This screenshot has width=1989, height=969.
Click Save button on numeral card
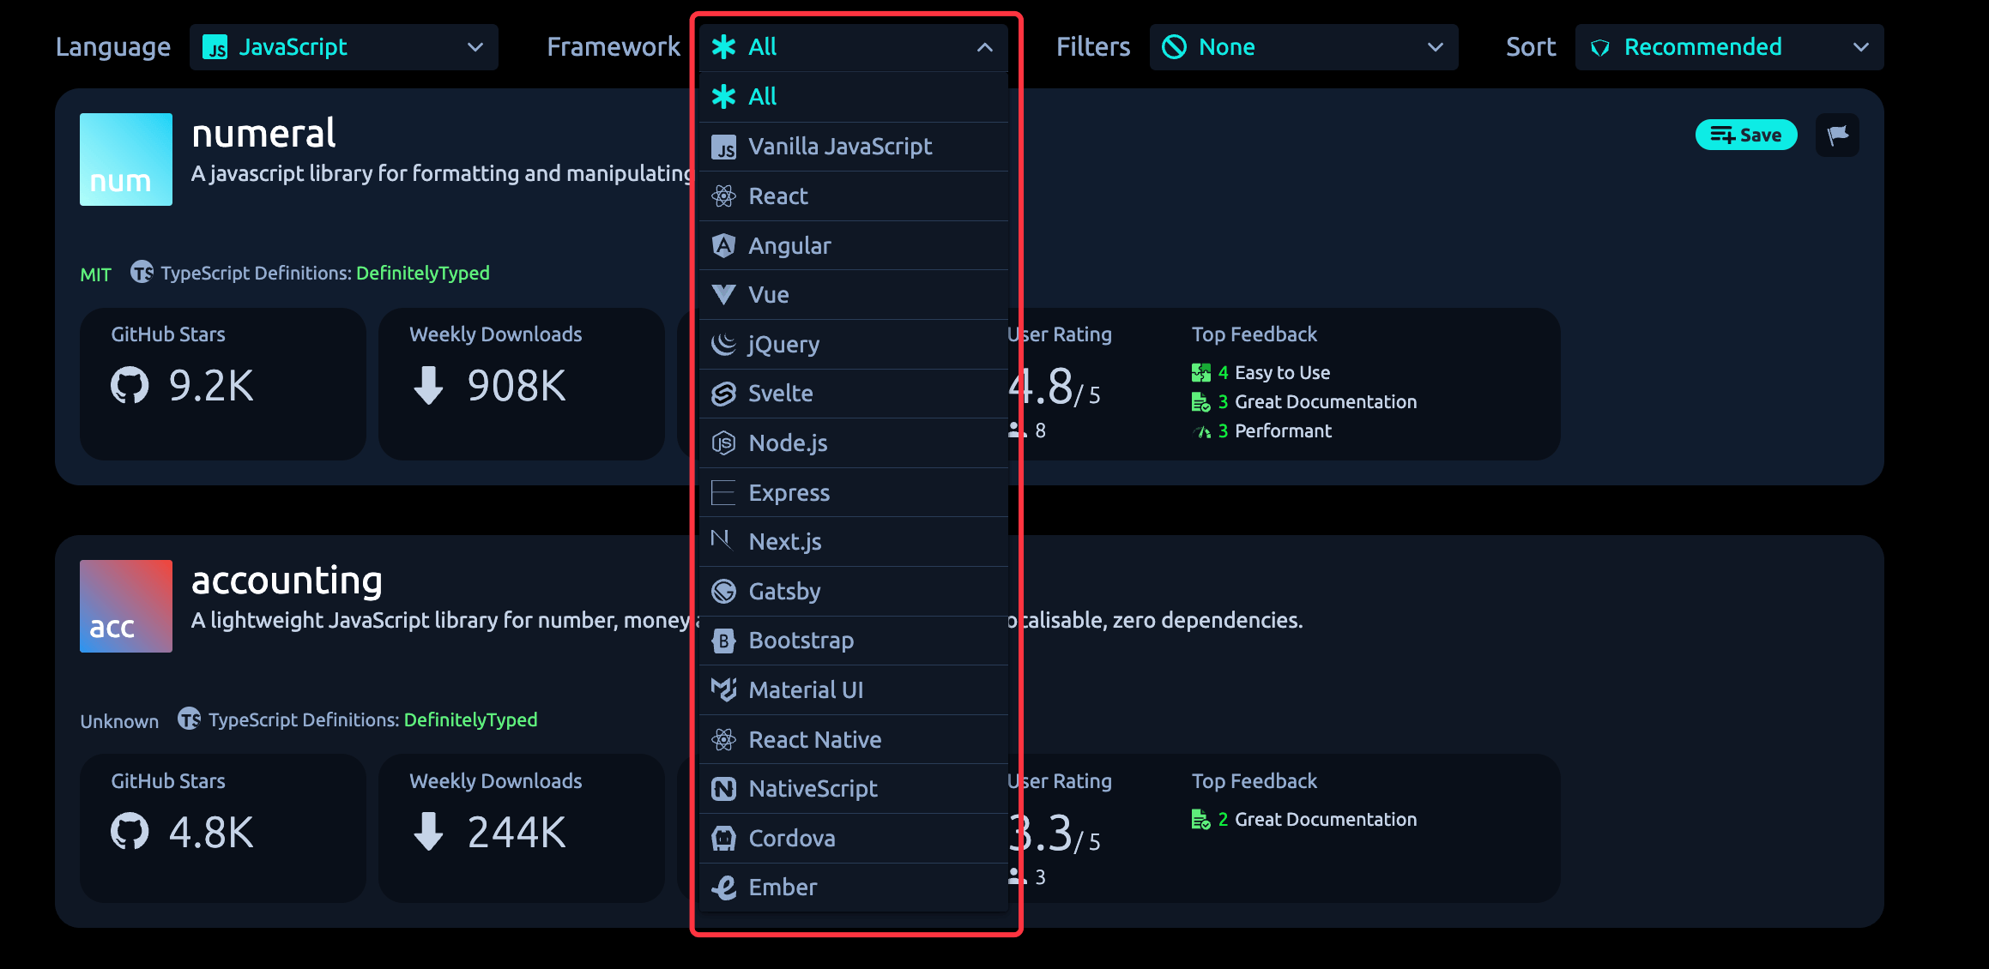pos(1745,135)
